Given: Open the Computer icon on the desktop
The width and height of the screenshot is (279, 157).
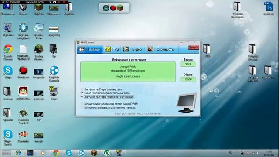Looking at the screenshot, I should [8, 7].
